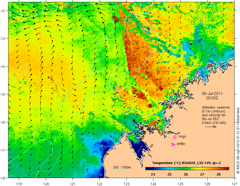Image resolution: width=240 pixels, height=186 pixels.
Task: Click the 'and velocity for' caption line
Action: point(214,115)
